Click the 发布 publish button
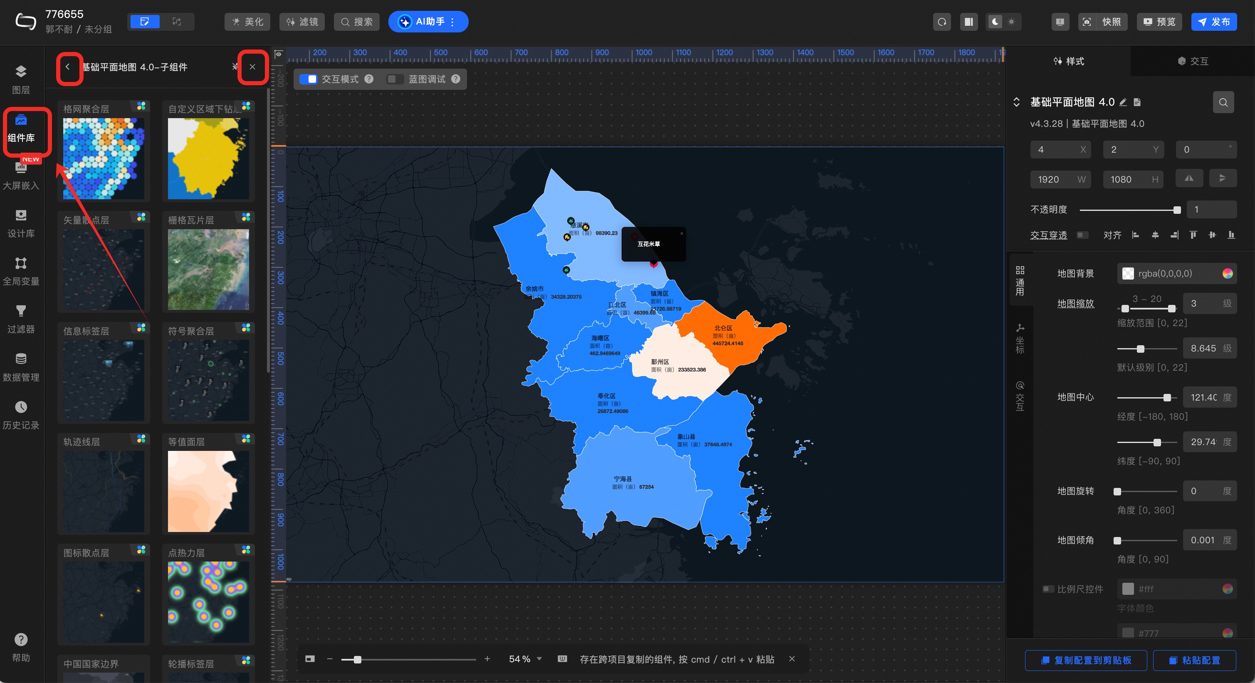This screenshot has width=1255, height=683. [x=1213, y=22]
